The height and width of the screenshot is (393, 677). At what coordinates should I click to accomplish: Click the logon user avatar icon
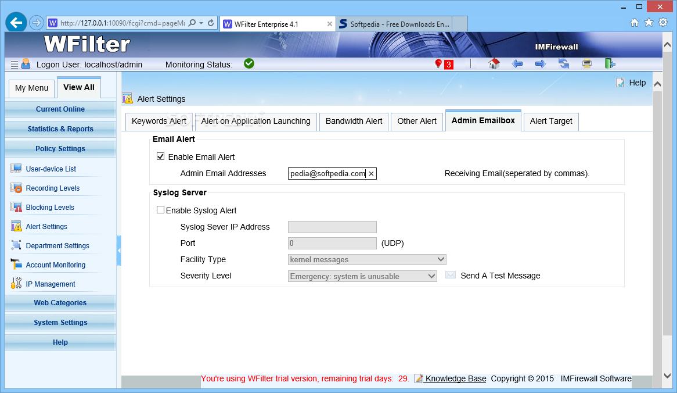[26, 63]
